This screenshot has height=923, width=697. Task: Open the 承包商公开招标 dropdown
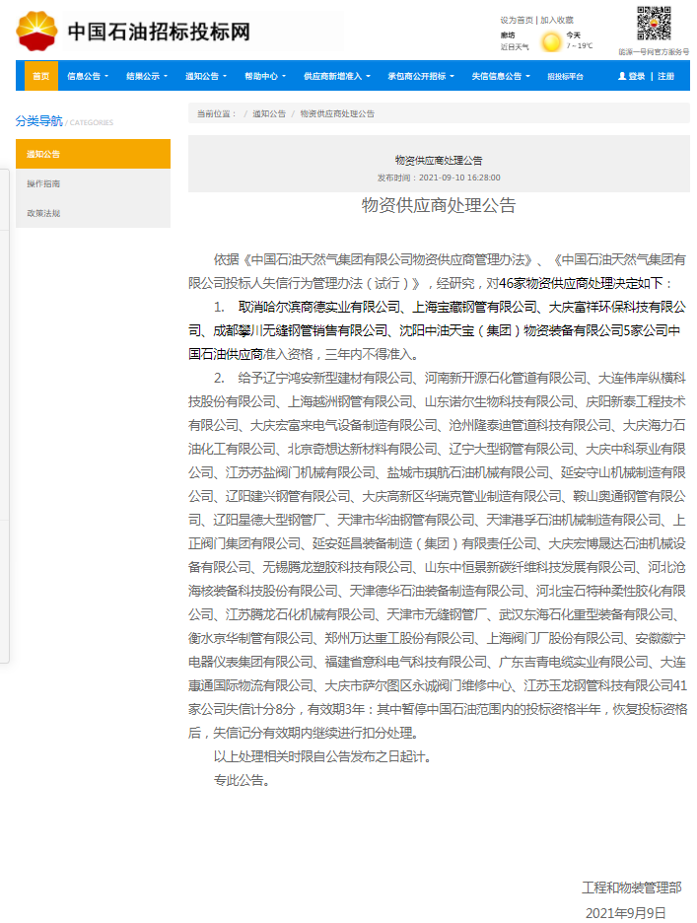(421, 76)
